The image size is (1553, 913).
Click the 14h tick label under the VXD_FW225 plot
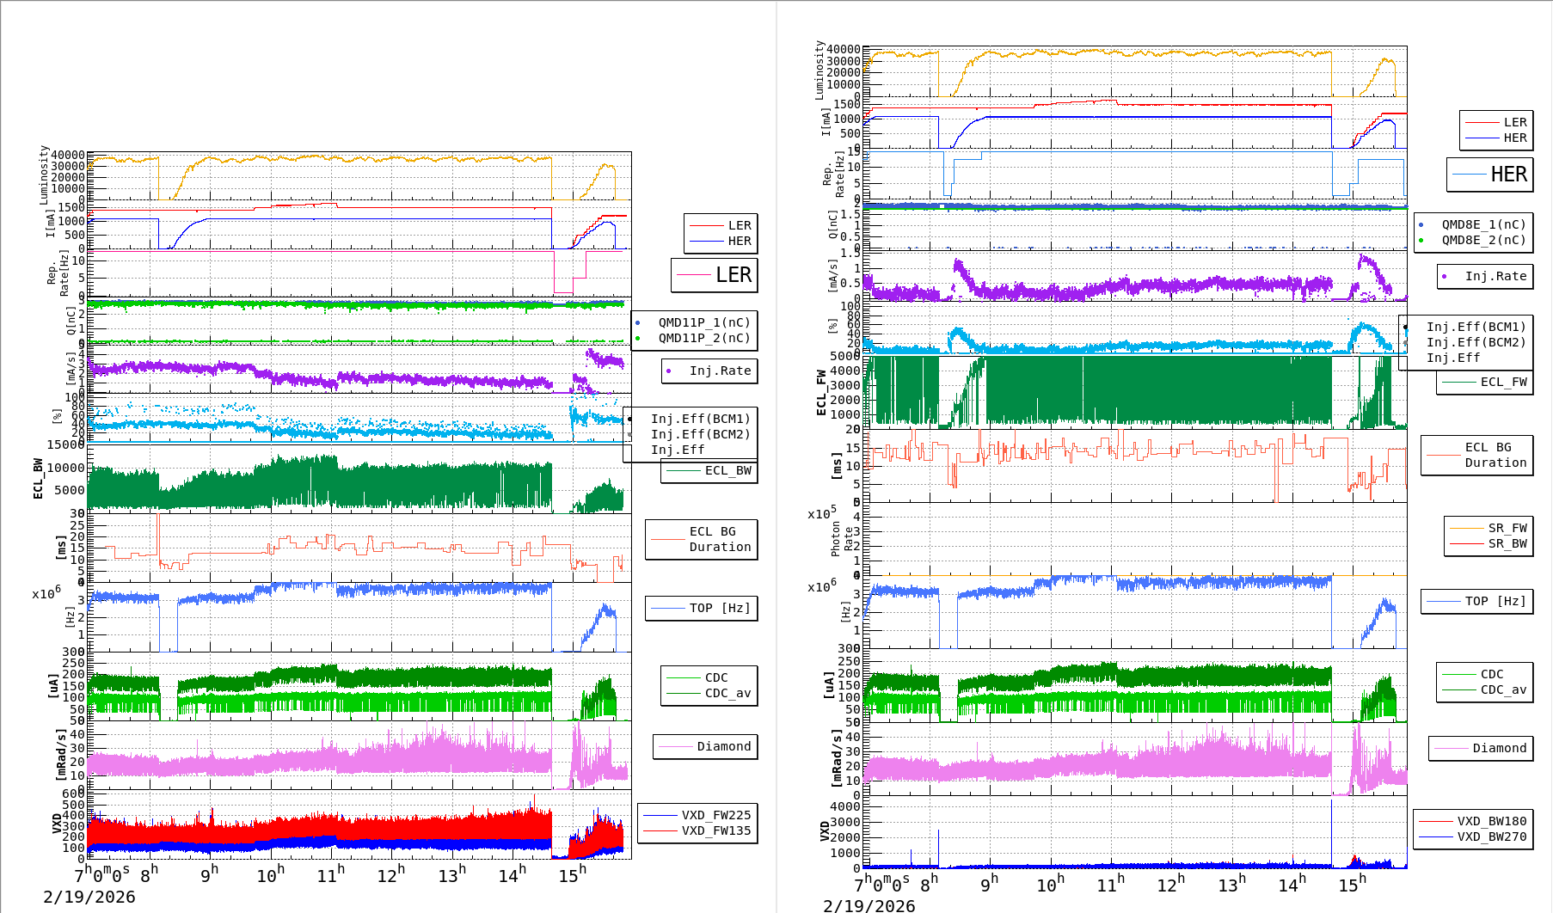coord(512,875)
